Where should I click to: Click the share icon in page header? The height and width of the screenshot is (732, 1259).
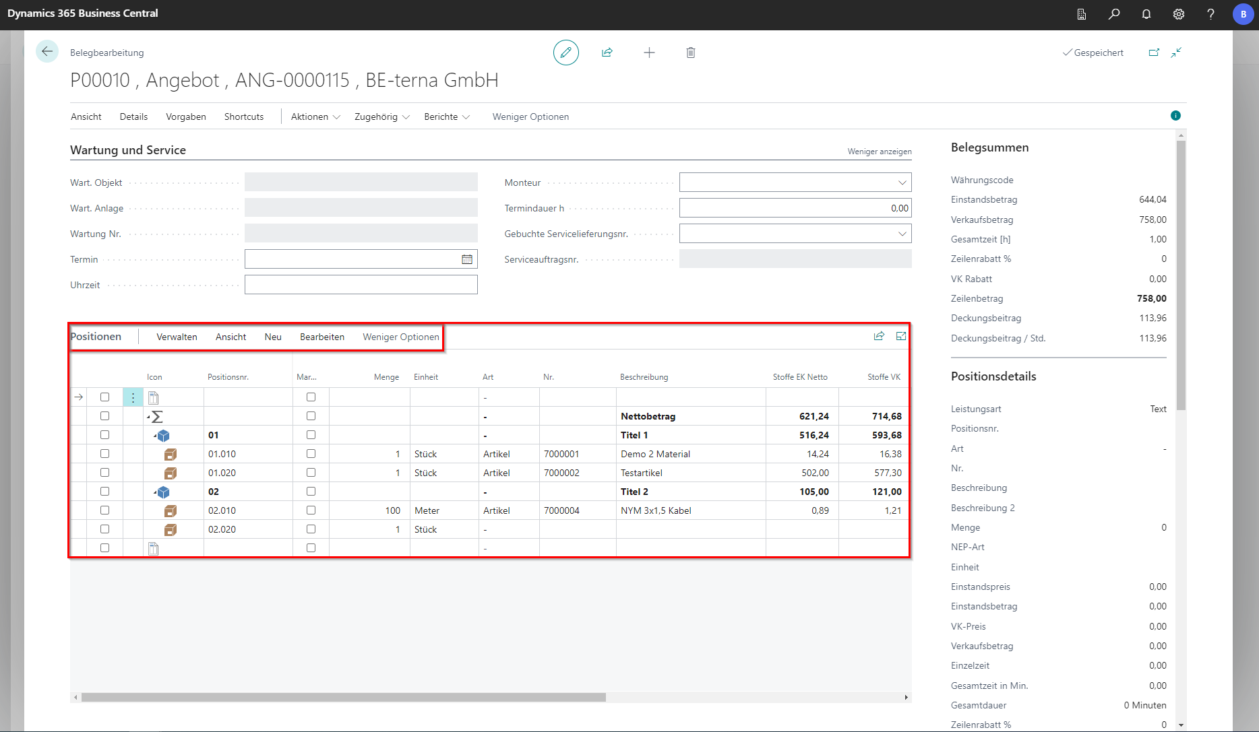tap(607, 53)
